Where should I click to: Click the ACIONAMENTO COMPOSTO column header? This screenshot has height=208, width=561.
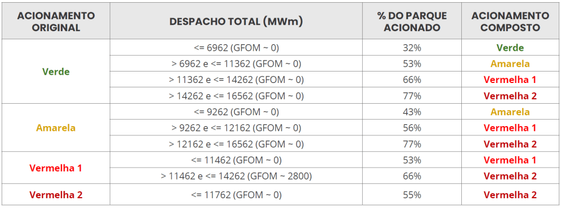coord(510,21)
